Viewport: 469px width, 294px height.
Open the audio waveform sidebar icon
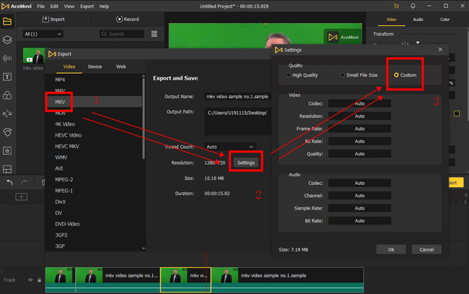pyautogui.click(x=7, y=58)
